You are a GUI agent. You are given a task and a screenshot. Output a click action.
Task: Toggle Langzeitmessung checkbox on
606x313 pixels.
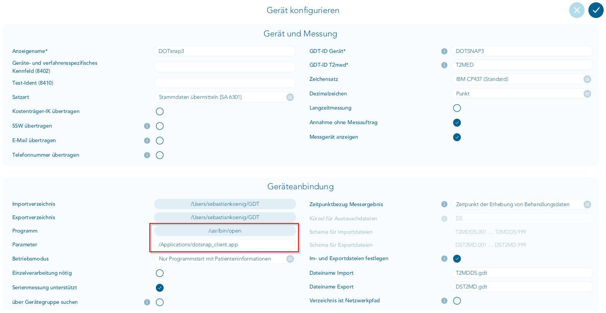[457, 108]
